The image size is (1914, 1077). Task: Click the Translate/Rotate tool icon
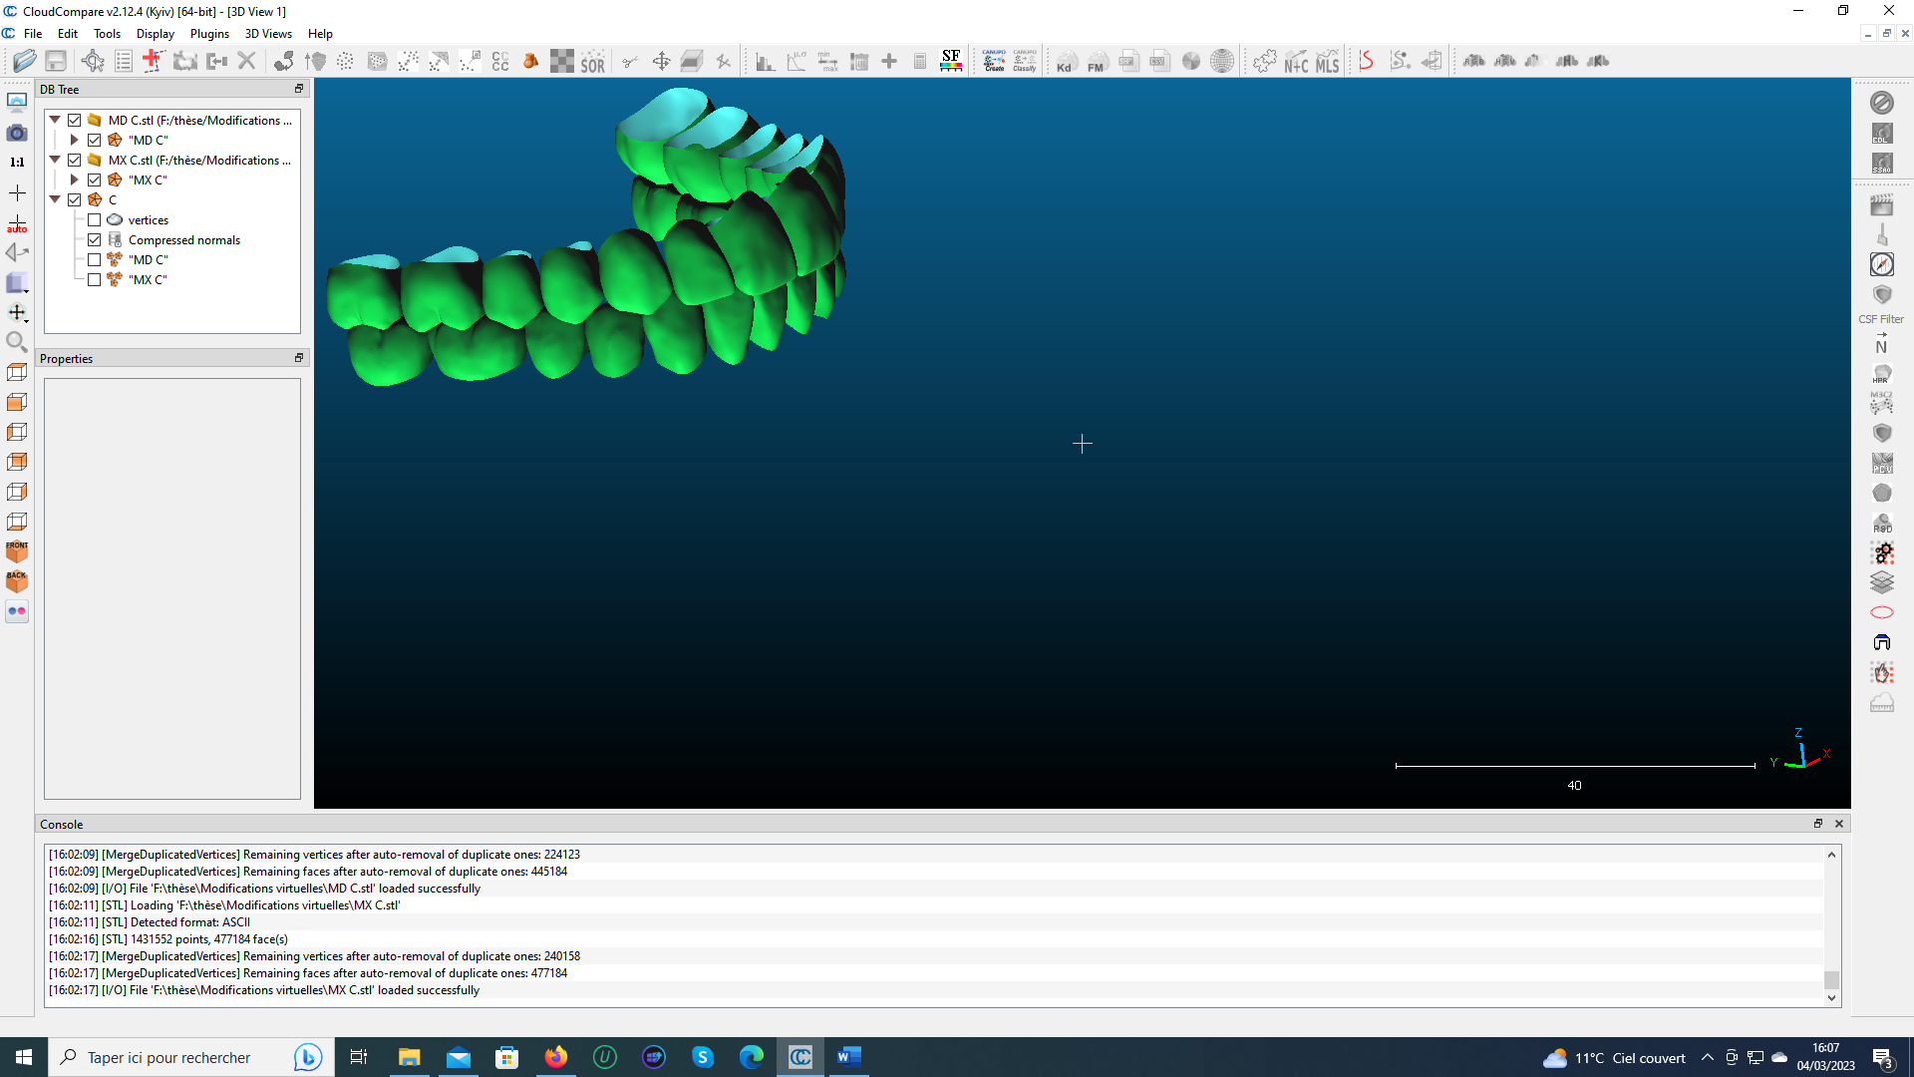pyautogui.click(x=661, y=62)
